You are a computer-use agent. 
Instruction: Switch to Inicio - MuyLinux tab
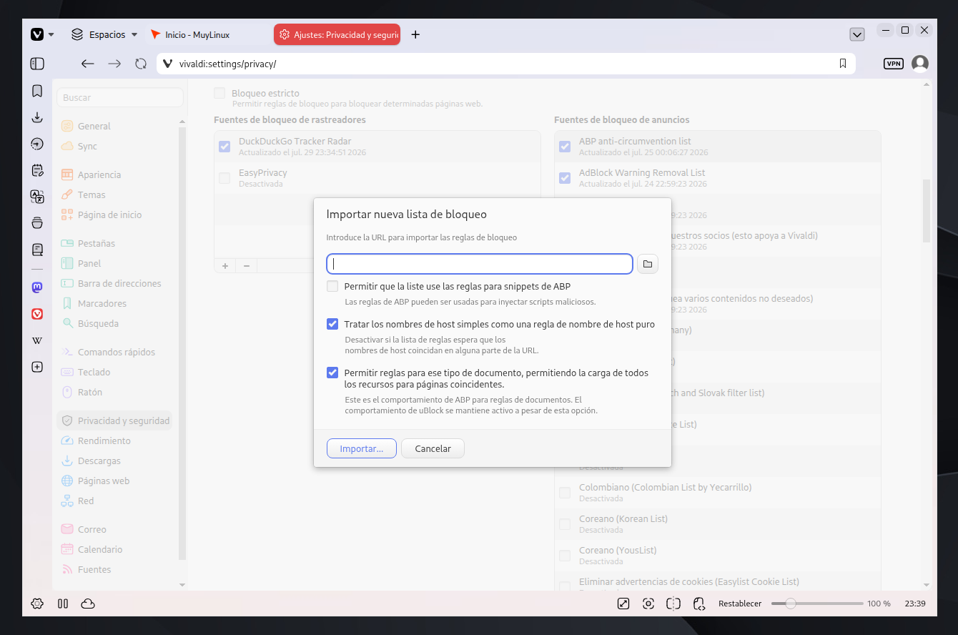coord(209,34)
